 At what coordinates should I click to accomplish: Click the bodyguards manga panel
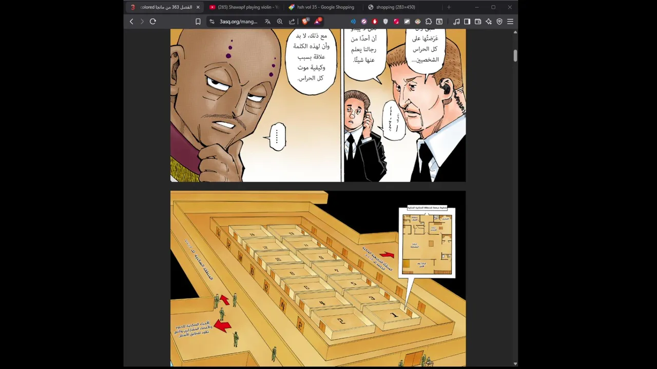[x=405, y=105]
